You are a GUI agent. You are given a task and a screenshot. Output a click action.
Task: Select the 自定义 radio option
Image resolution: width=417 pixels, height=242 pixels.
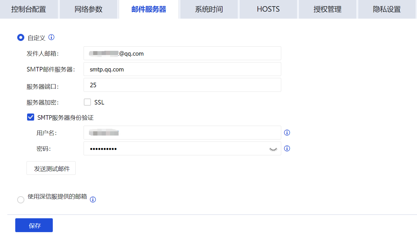pos(21,37)
